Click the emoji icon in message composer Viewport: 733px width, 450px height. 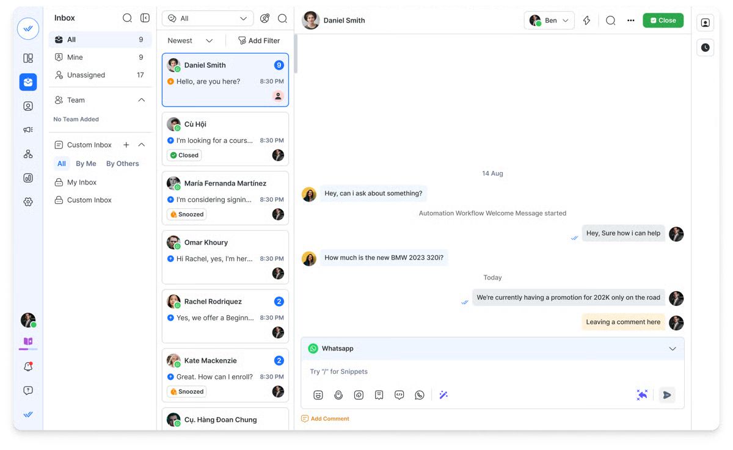click(x=318, y=395)
